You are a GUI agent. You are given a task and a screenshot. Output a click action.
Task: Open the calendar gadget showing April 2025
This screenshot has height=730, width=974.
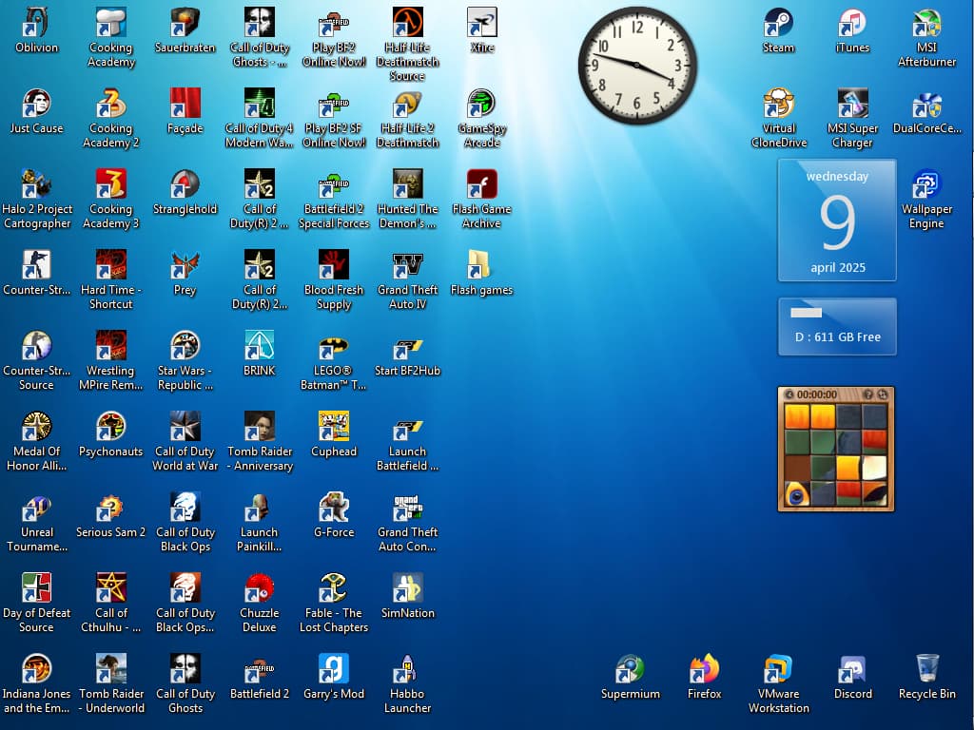837,221
